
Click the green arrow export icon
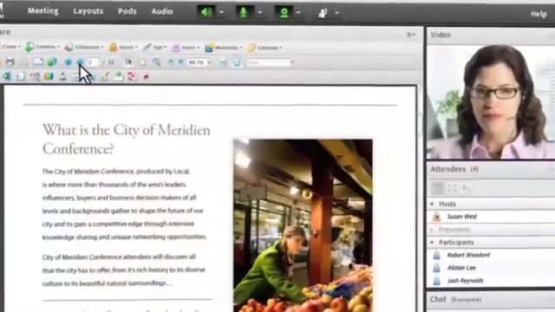click(x=119, y=76)
